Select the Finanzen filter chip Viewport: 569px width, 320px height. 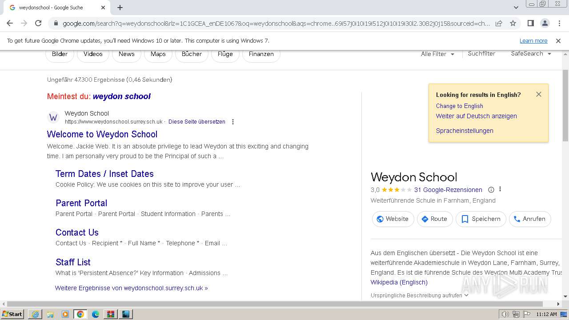coord(261,54)
